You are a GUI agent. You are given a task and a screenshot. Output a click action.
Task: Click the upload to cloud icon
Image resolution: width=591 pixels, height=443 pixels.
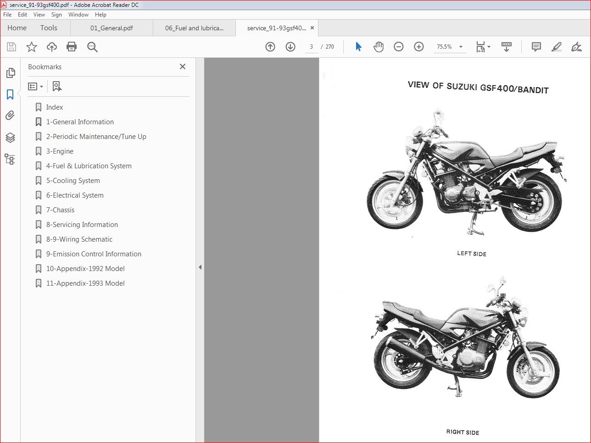pos(52,47)
